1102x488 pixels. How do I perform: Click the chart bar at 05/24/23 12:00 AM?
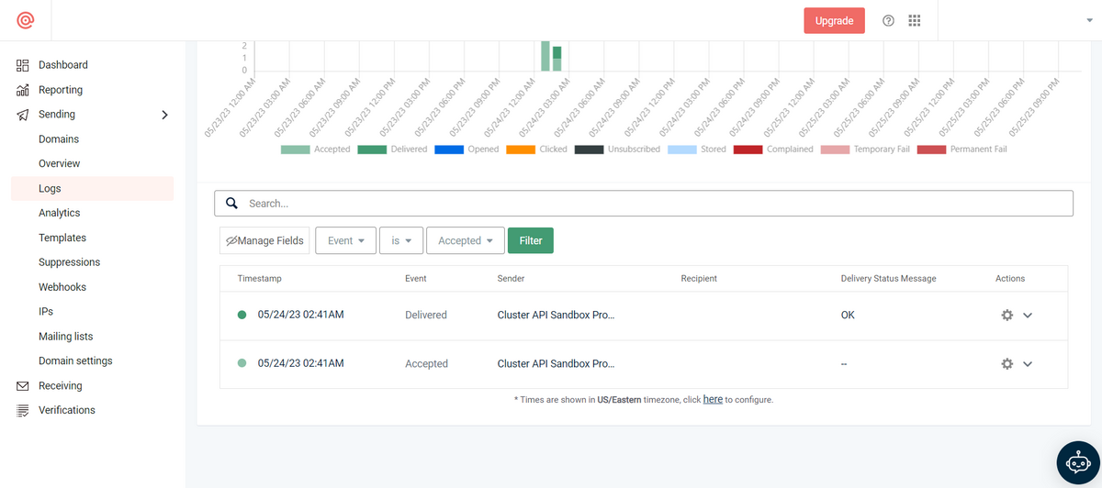[x=545, y=56]
